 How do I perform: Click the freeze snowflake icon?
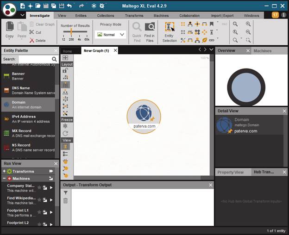pos(65,126)
